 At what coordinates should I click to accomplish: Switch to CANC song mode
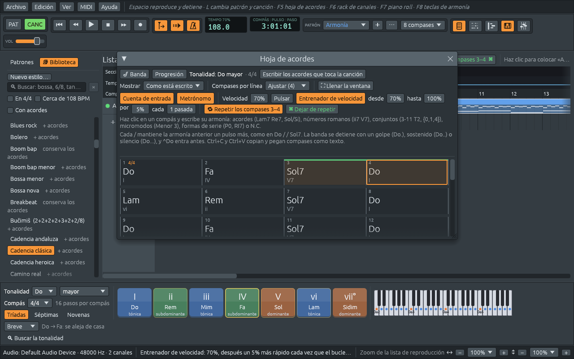click(35, 24)
